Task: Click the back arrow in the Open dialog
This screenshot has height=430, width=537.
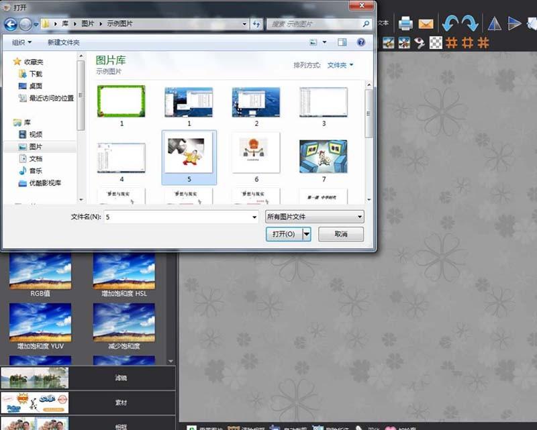Action: point(11,24)
